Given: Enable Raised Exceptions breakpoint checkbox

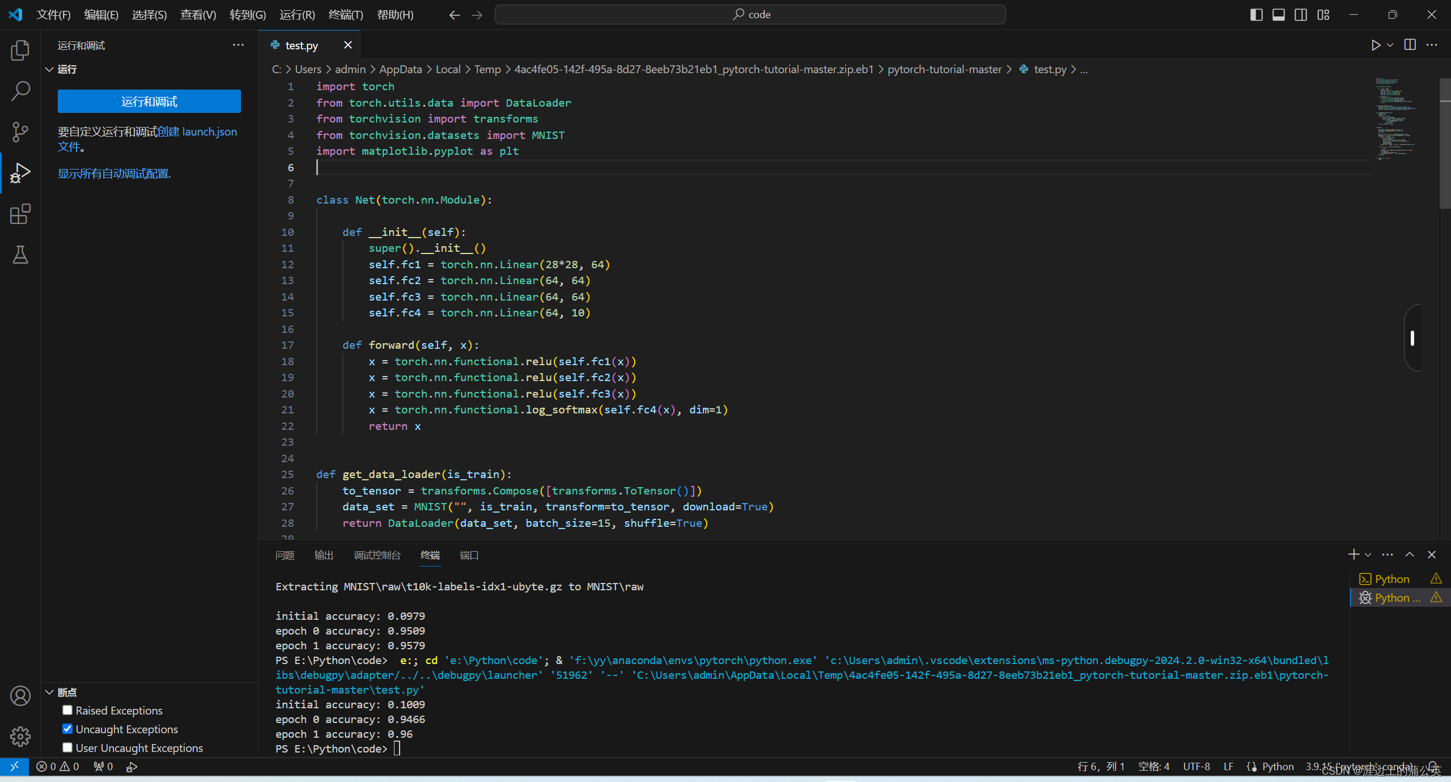Looking at the screenshot, I should (x=67, y=710).
